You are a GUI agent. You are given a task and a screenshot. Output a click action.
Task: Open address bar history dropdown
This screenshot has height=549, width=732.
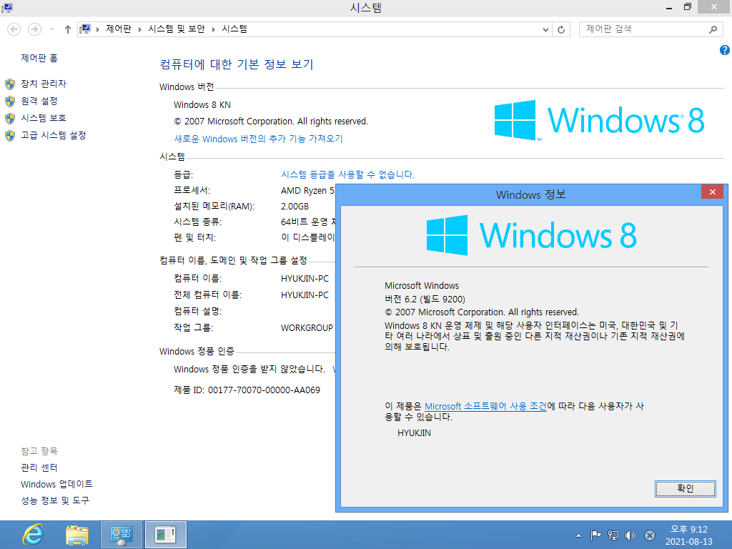[x=545, y=29]
